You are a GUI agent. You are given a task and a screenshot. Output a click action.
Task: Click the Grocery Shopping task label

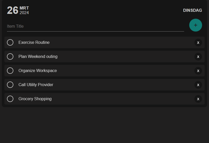(35, 99)
